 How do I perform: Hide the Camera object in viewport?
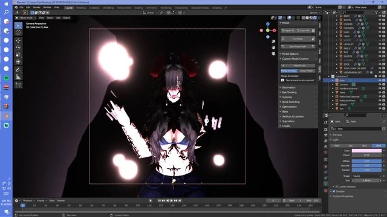[x=380, y=84]
